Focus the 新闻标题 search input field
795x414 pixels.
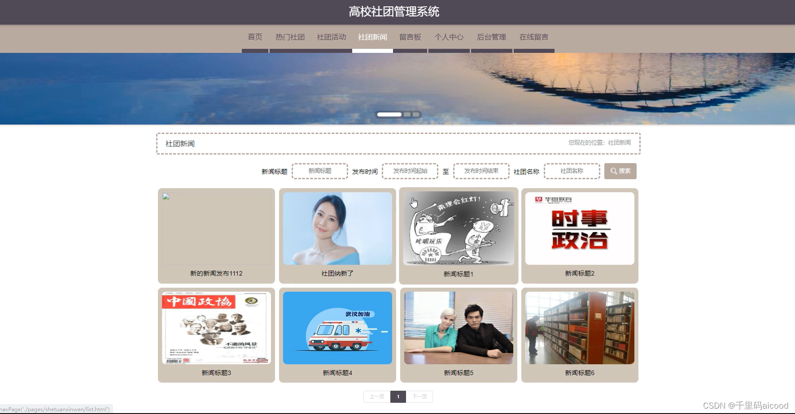point(320,171)
